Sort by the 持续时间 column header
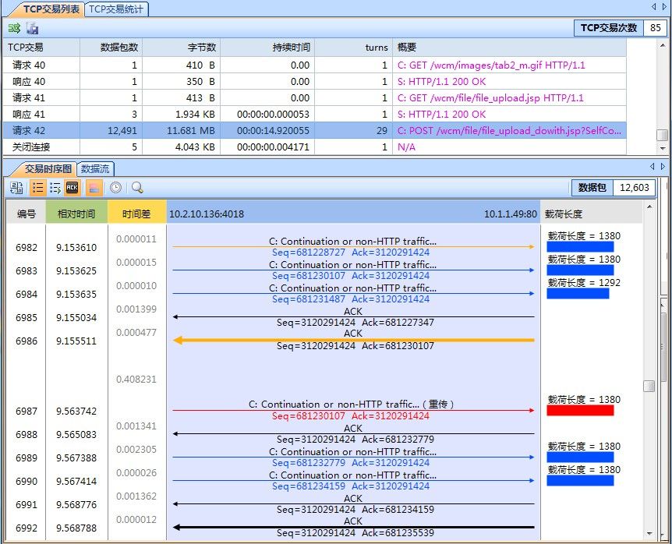Screen dimensions: 672x544 click(x=291, y=48)
